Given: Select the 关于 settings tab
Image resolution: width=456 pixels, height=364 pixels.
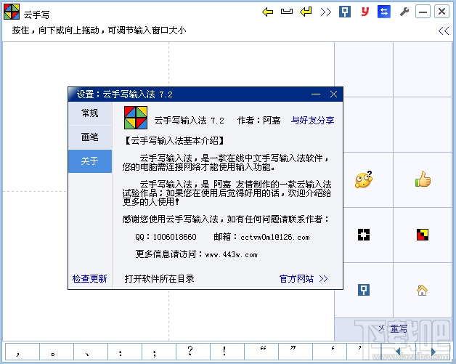Looking at the screenshot, I should 90,161.
